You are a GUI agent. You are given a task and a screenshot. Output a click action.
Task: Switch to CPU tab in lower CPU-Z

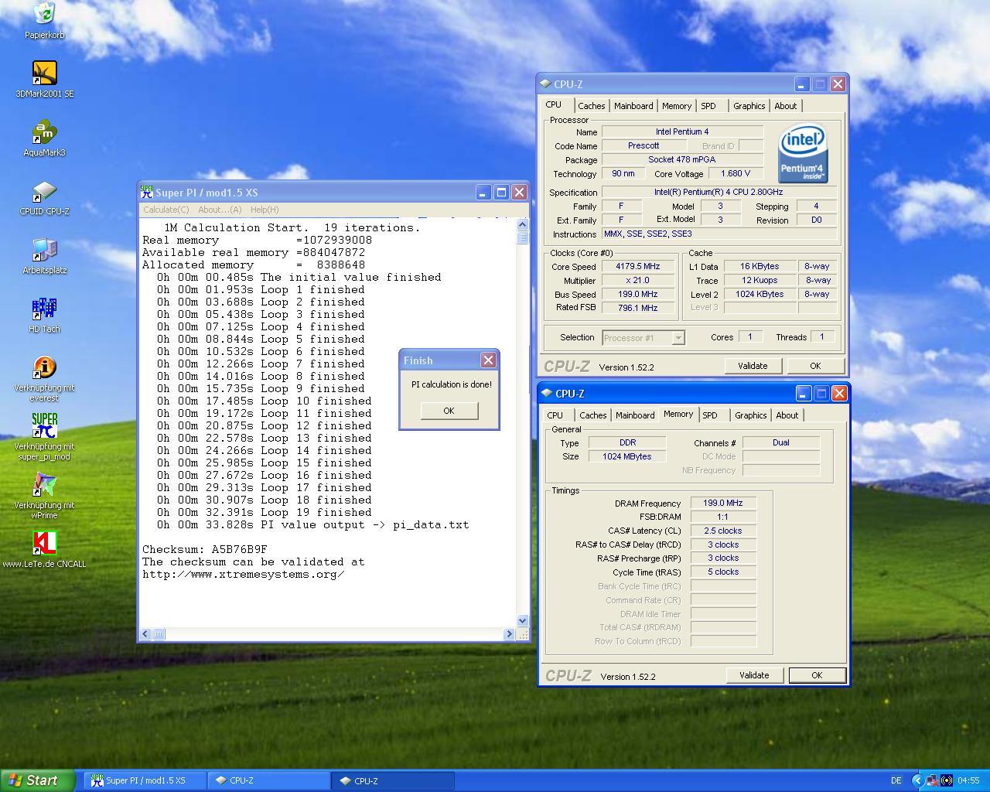pyautogui.click(x=555, y=415)
